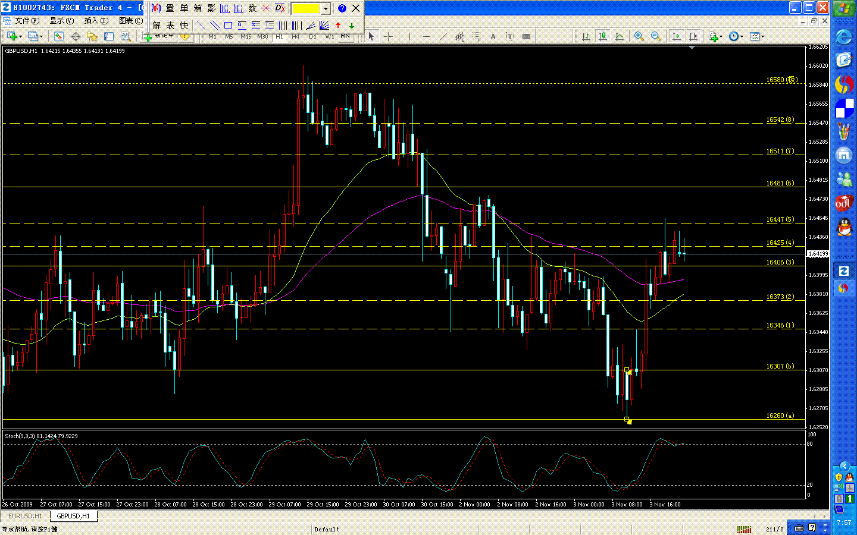Click the 16307 (b) level label
Image resolution: width=857 pixels, height=535 pixels.
pos(780,366)
